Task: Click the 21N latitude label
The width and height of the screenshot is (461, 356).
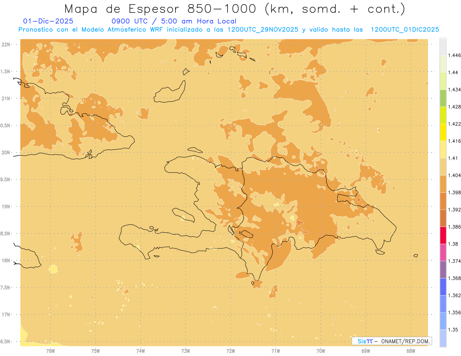Action: 7,99
